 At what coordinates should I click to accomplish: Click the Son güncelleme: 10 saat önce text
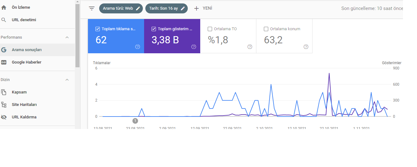[x=372, y=8]
